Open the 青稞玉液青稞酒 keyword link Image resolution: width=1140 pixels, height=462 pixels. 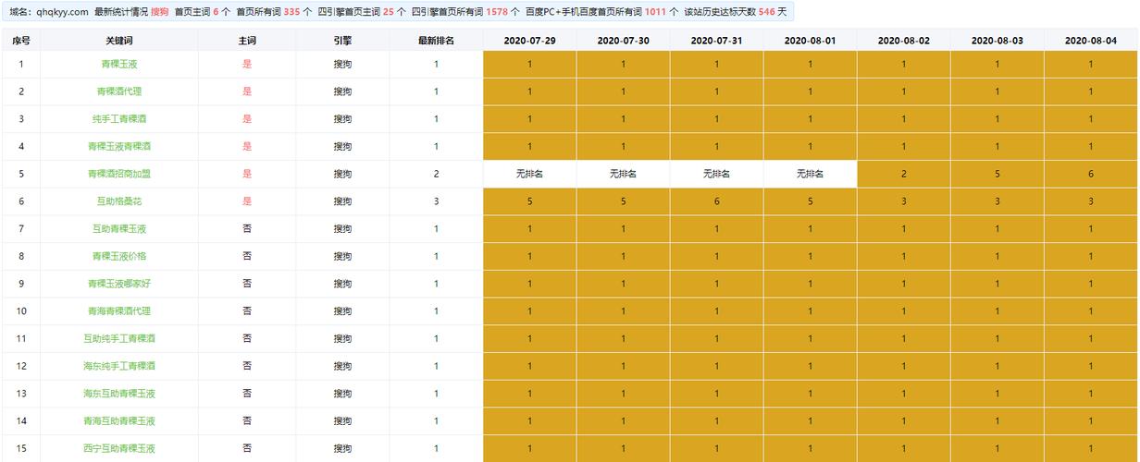(119, 146)
